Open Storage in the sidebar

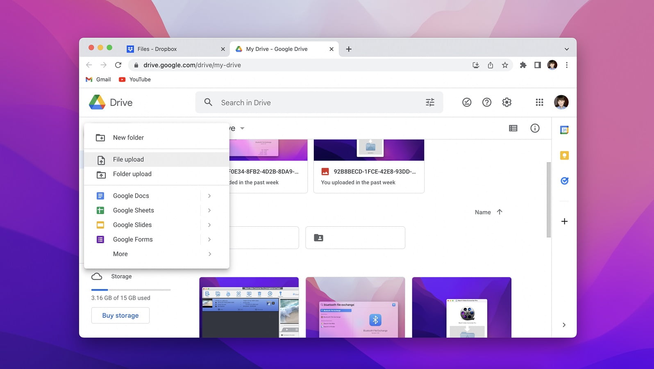(x=121, y=276)
